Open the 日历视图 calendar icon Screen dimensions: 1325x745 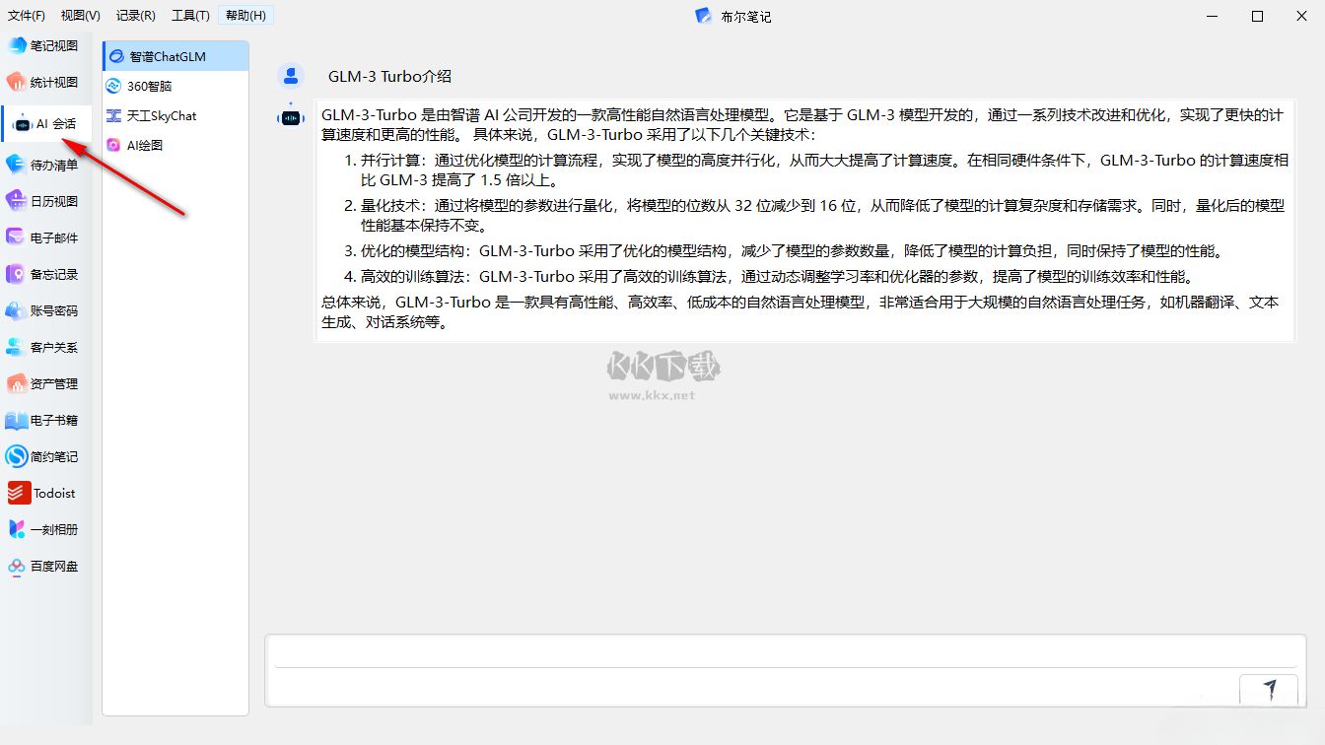click(16, 201)
